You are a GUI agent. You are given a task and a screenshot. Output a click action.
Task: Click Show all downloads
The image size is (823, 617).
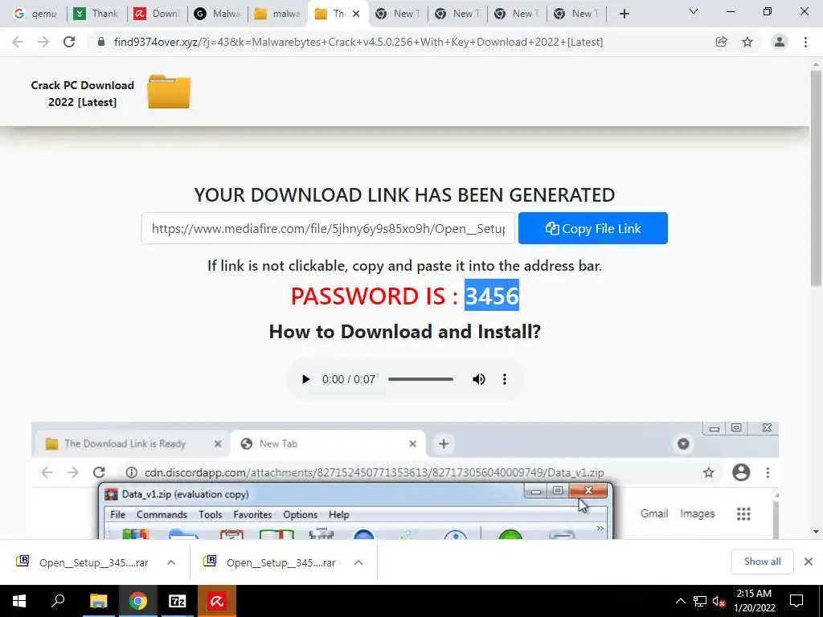pyautogui.click(x=762, y=562)
